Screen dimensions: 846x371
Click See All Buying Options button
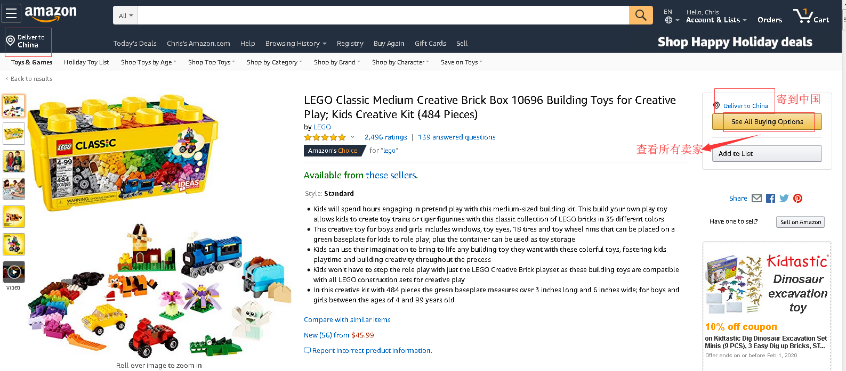[x=767, y=122]
